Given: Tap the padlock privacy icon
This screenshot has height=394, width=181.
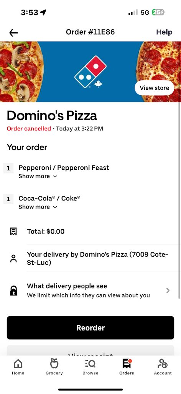Looking at the screenshot, I should [x=13, y=290].
